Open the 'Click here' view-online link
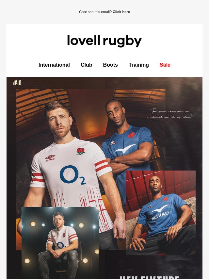 click(x=121, y=12)
